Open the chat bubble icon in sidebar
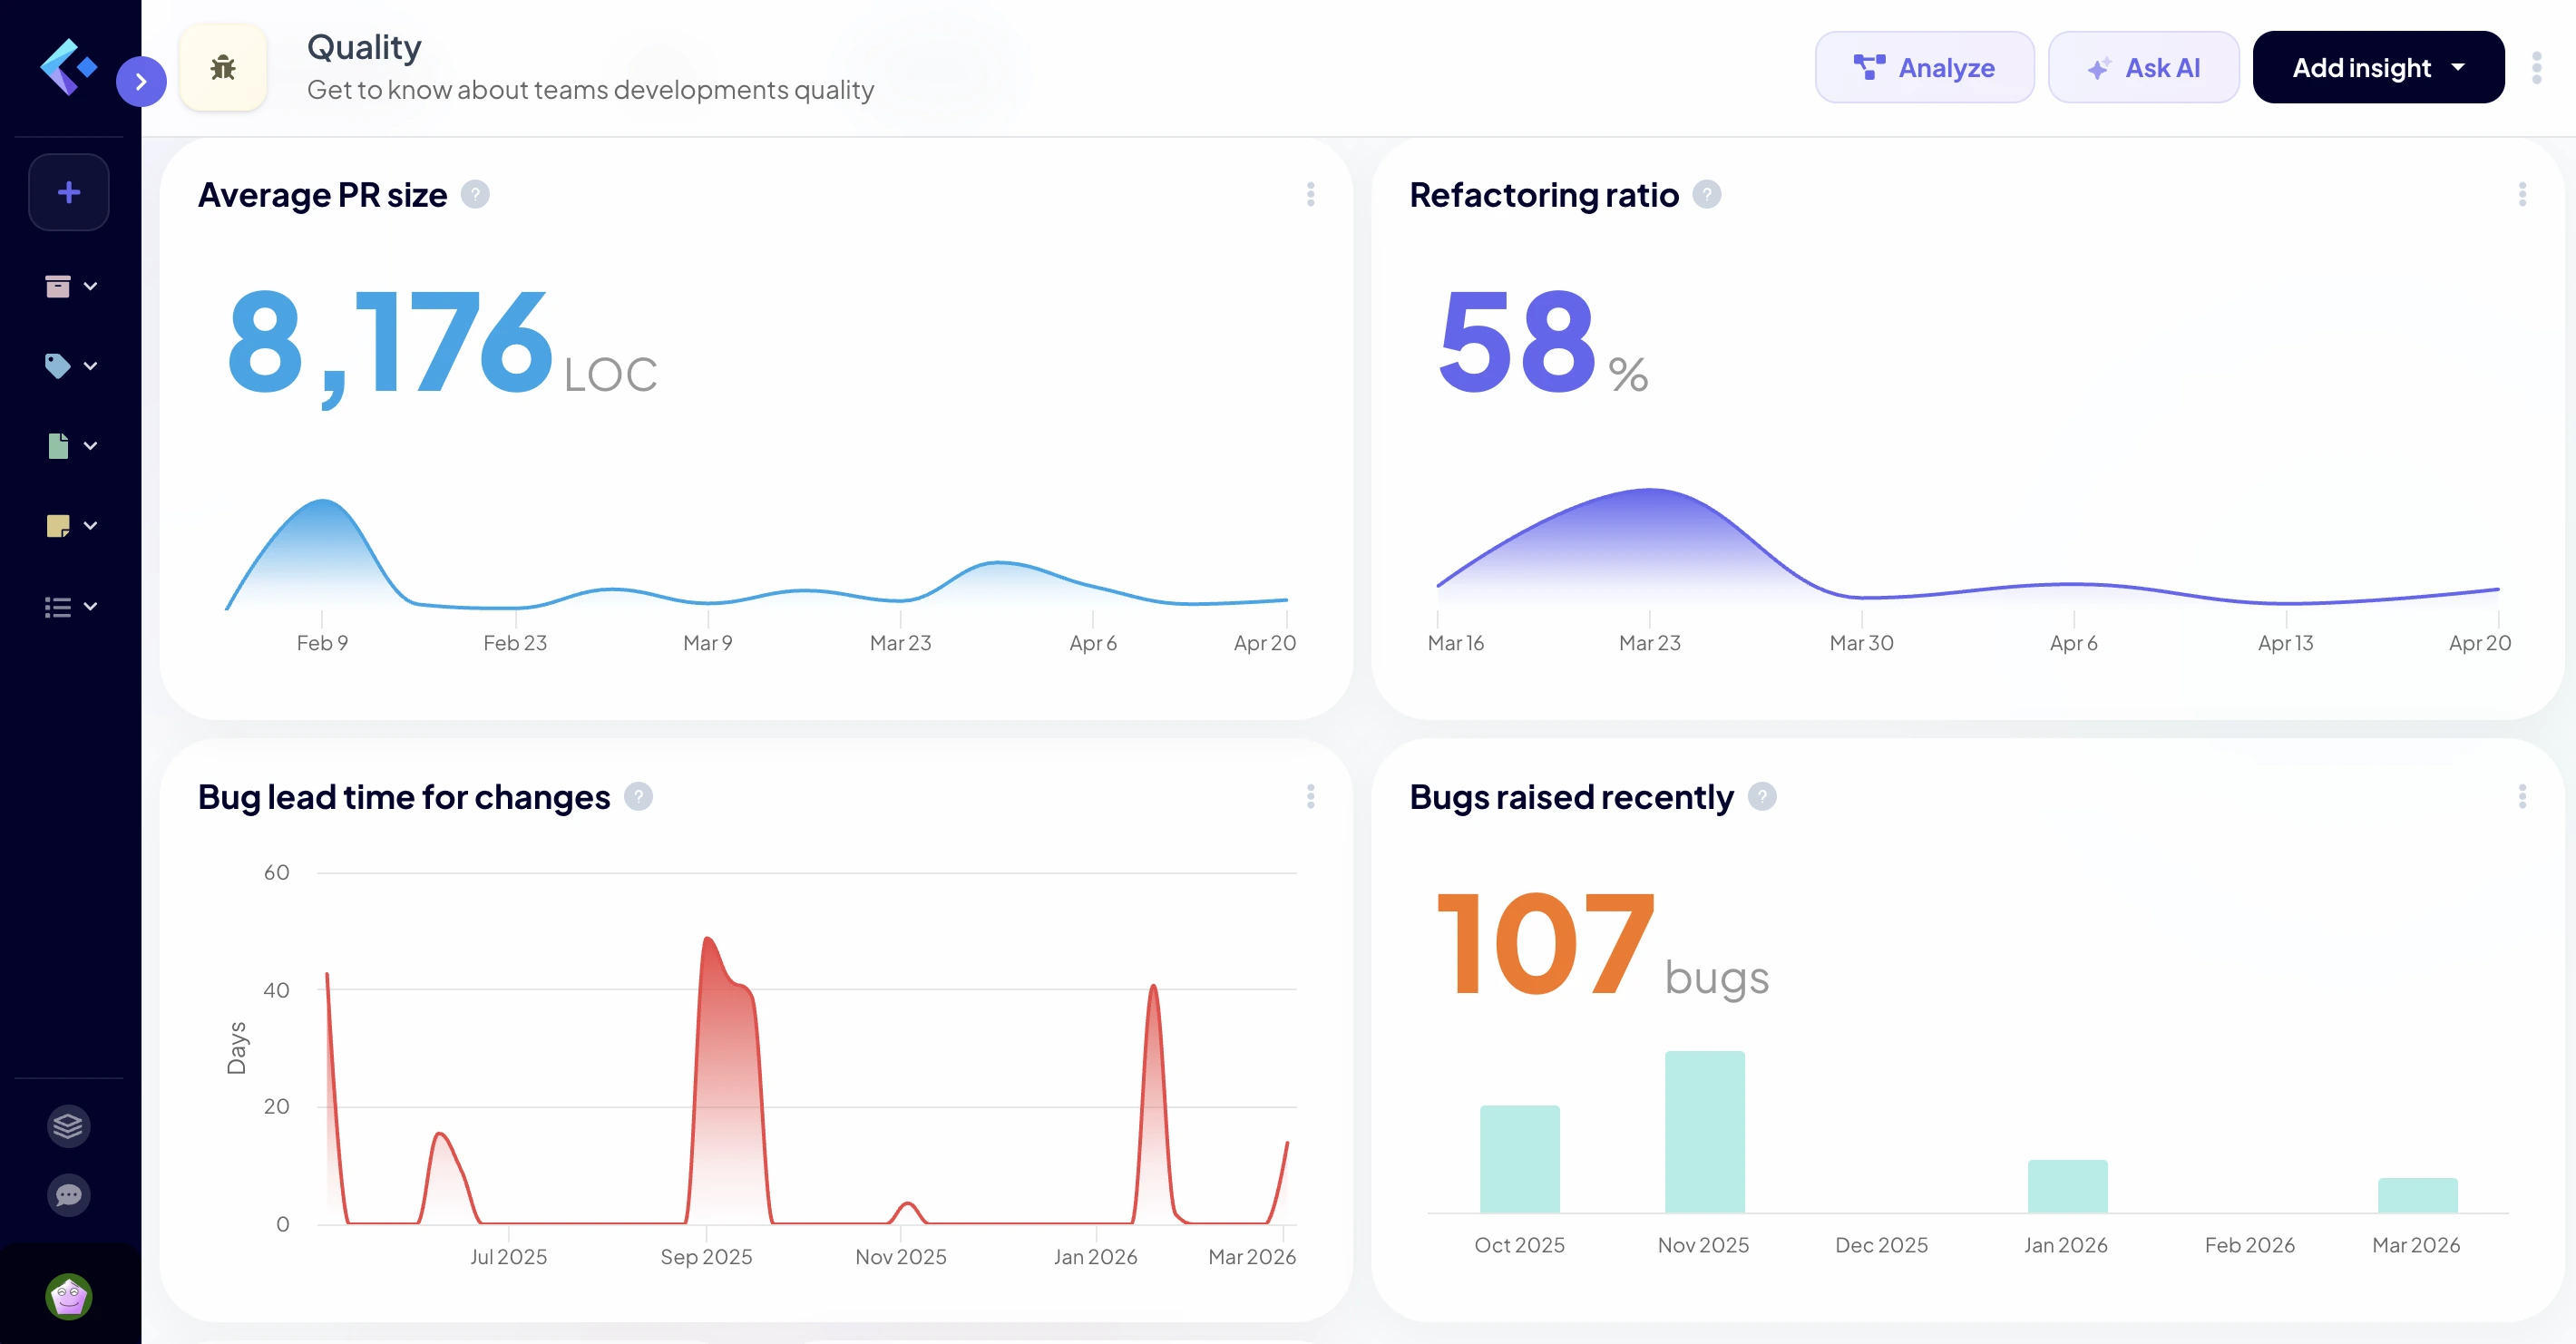2576x1344 pixels. pyautogui.click(x=68, y=1195)
